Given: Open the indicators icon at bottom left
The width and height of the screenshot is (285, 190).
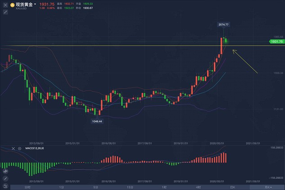Looking at the screenshot, I should click(5, 186).
